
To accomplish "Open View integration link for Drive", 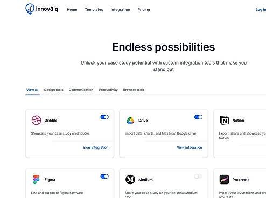I will pos(190,147).
